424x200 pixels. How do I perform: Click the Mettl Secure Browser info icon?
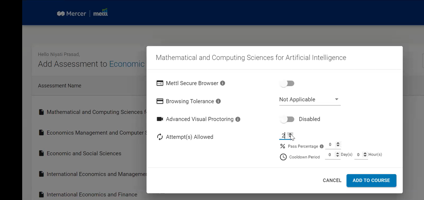222,83
